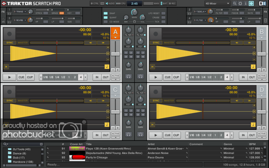Open DJ Tools (43) folder
The width and height of the screenshot is (269, 168).
click(x=22, y=149)
